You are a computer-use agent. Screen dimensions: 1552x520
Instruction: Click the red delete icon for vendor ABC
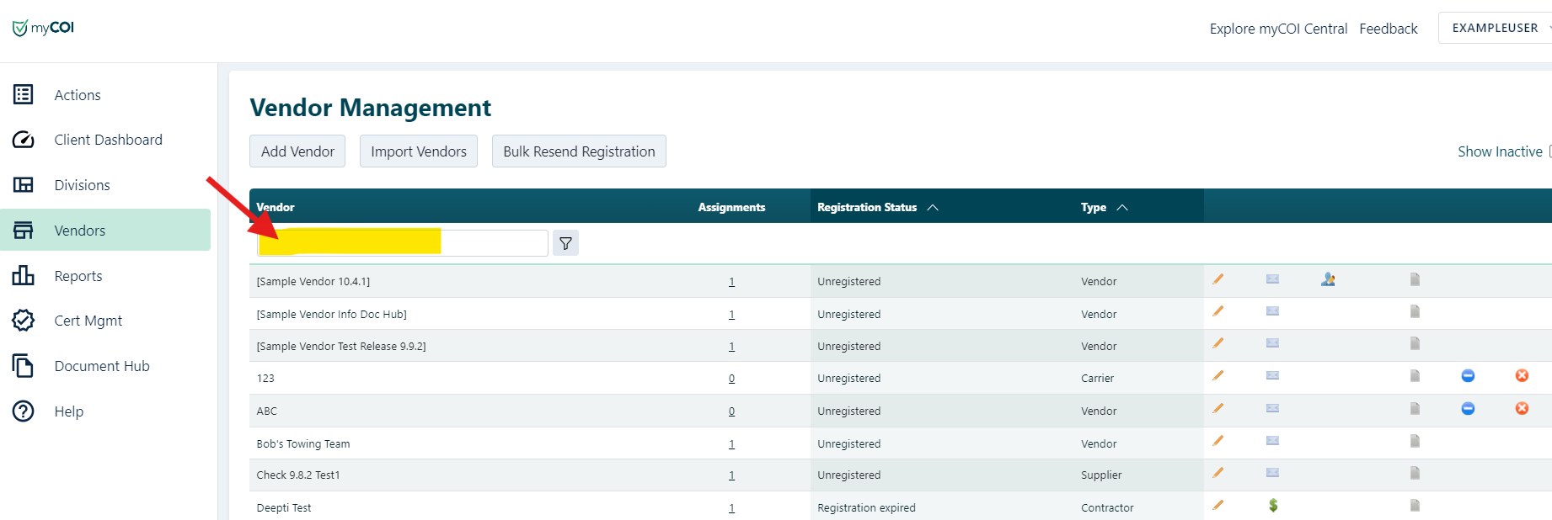1522,409
